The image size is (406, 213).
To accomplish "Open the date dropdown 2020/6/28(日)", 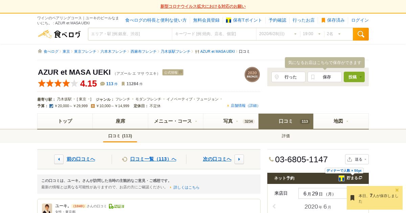I will click(278, 34).
